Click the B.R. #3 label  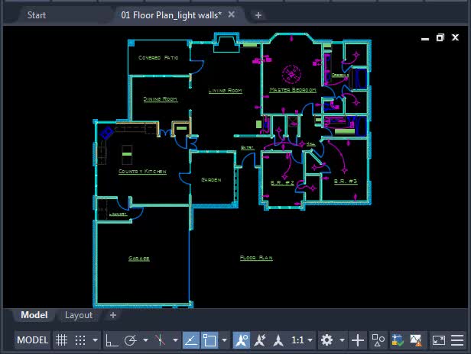point(346,181)
